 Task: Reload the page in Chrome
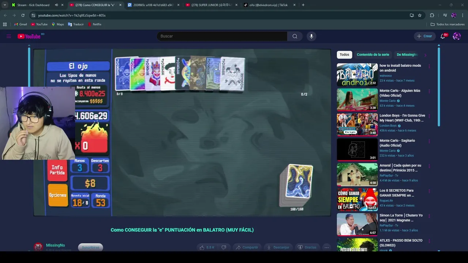(23, 15)
